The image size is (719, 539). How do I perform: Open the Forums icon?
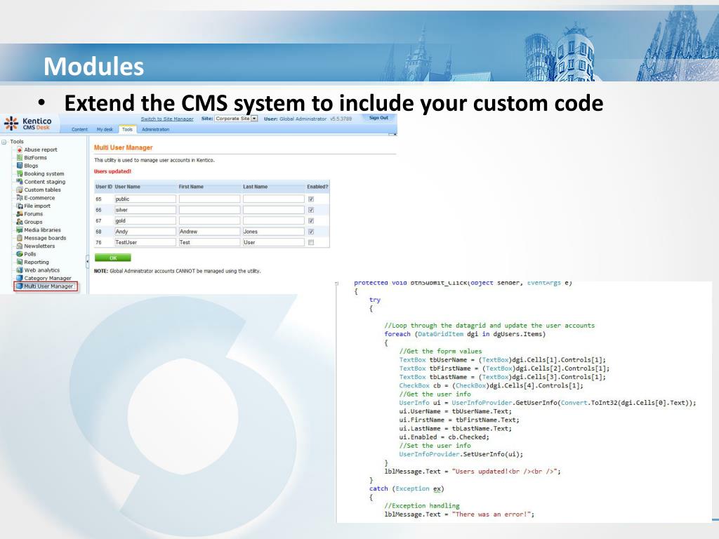click(19, 213)
